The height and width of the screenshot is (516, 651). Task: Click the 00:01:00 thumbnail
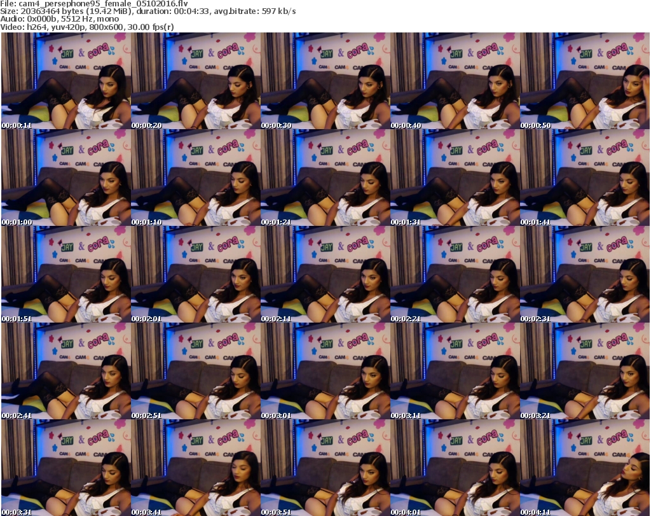(65, 178)
